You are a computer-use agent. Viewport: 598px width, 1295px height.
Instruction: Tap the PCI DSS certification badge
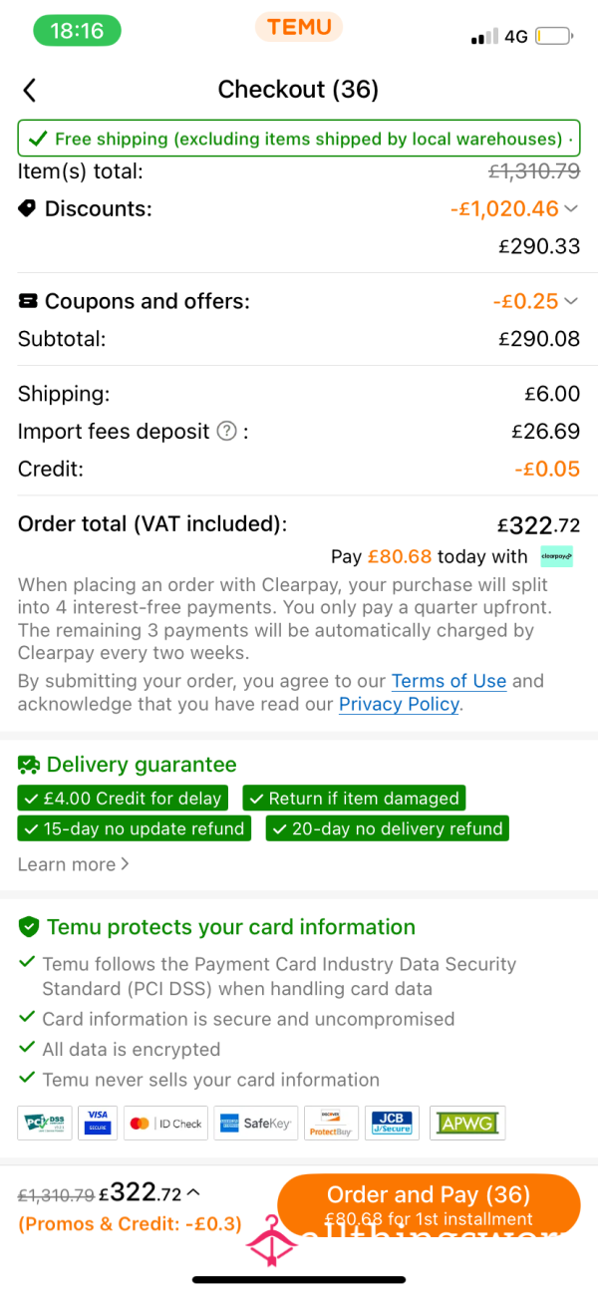point(45,1123)
